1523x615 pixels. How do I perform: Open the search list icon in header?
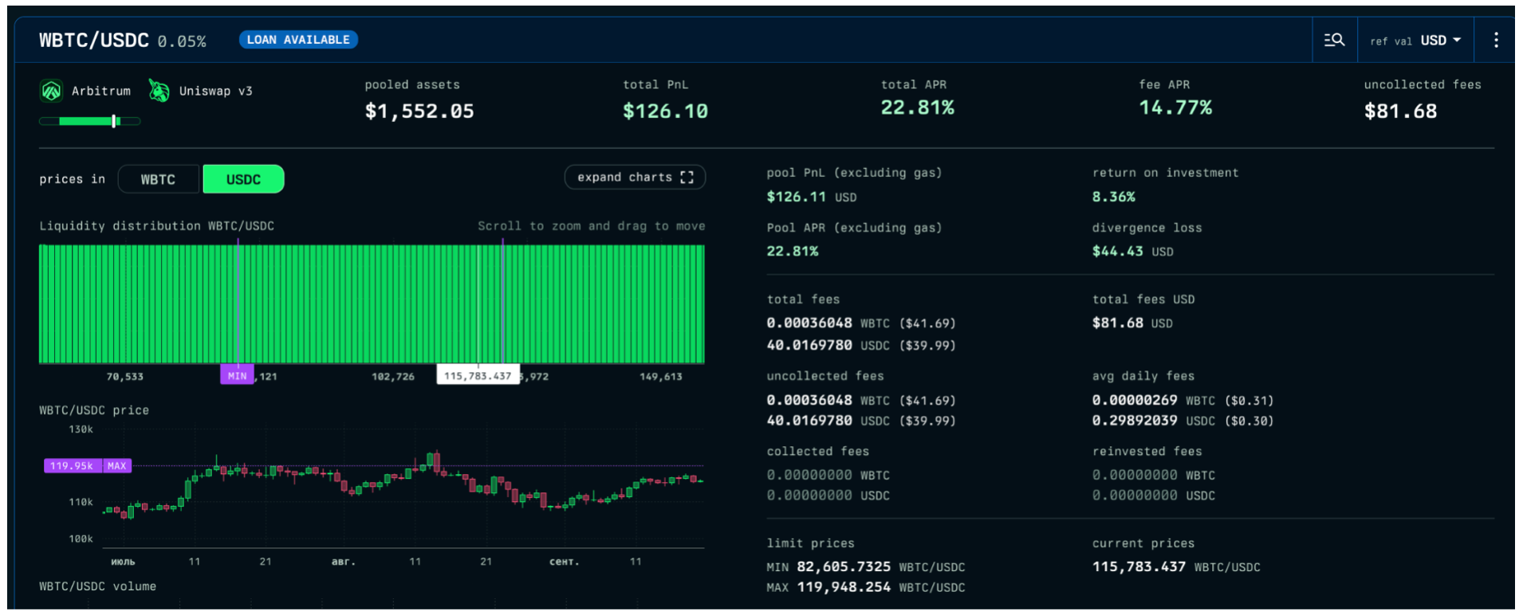[1334, 40]
